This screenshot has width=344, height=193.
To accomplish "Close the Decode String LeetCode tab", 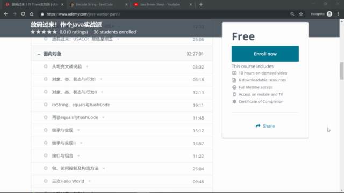I will pos(127,5).
